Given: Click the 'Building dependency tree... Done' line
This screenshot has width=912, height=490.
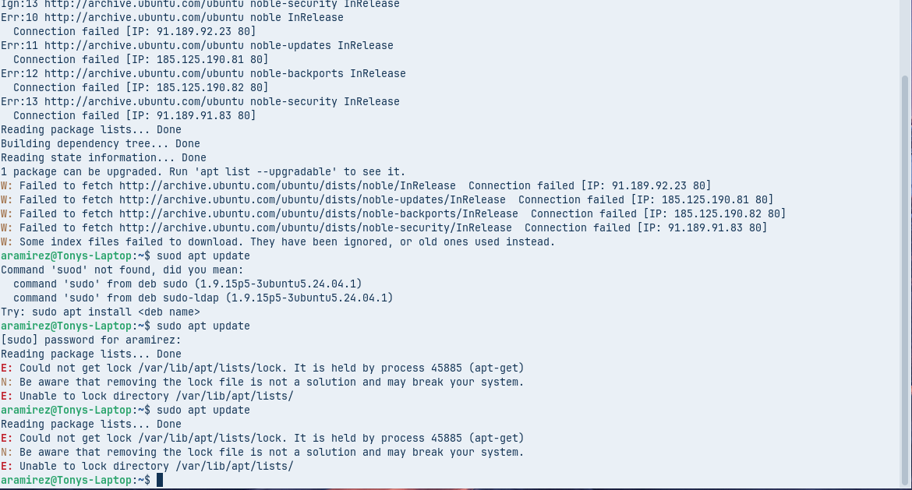Looking at the screenshot, I should pos(100,144).
